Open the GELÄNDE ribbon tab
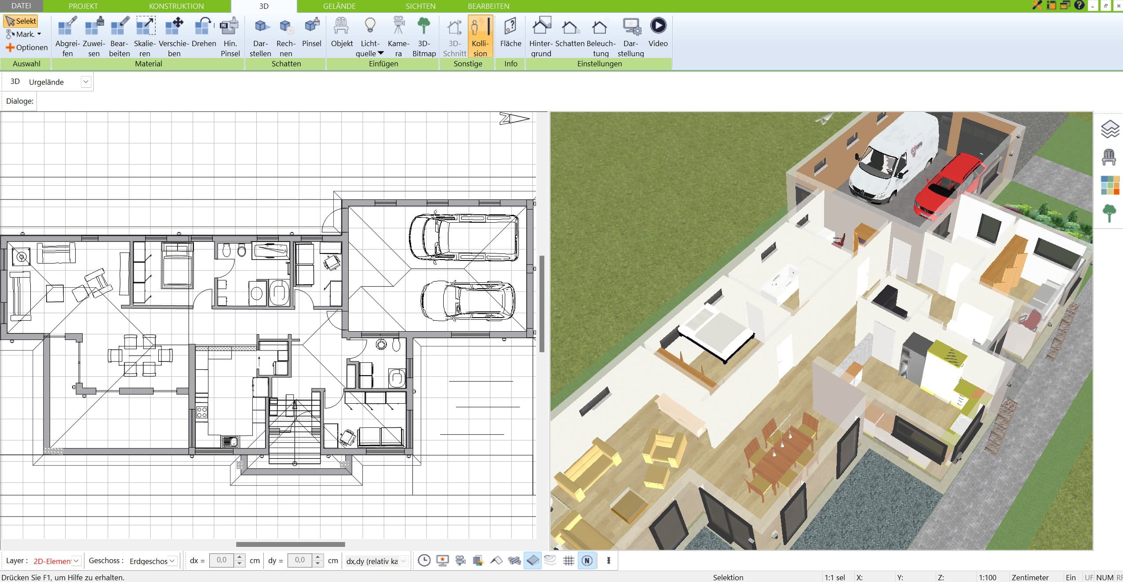Viewport: 1123px width, 582px height. click(339, 6)
